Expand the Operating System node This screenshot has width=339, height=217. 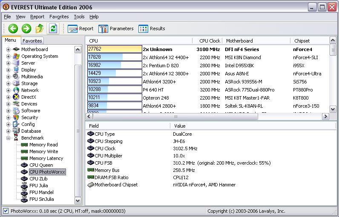[8, 56]
